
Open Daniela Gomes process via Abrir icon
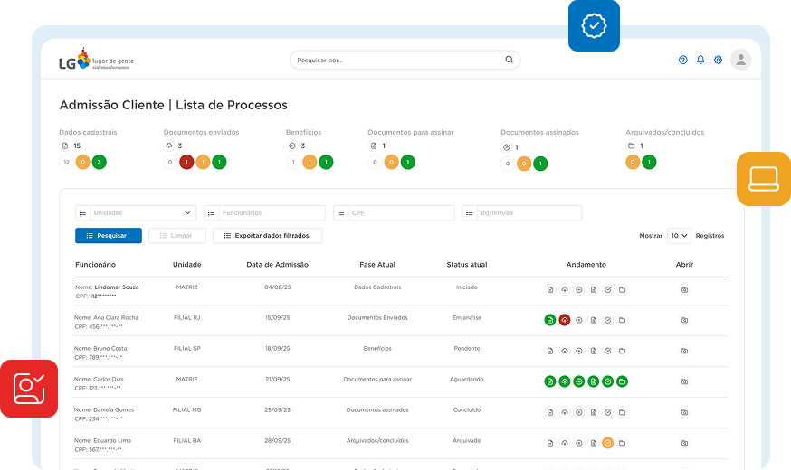[x=684, y=412]
